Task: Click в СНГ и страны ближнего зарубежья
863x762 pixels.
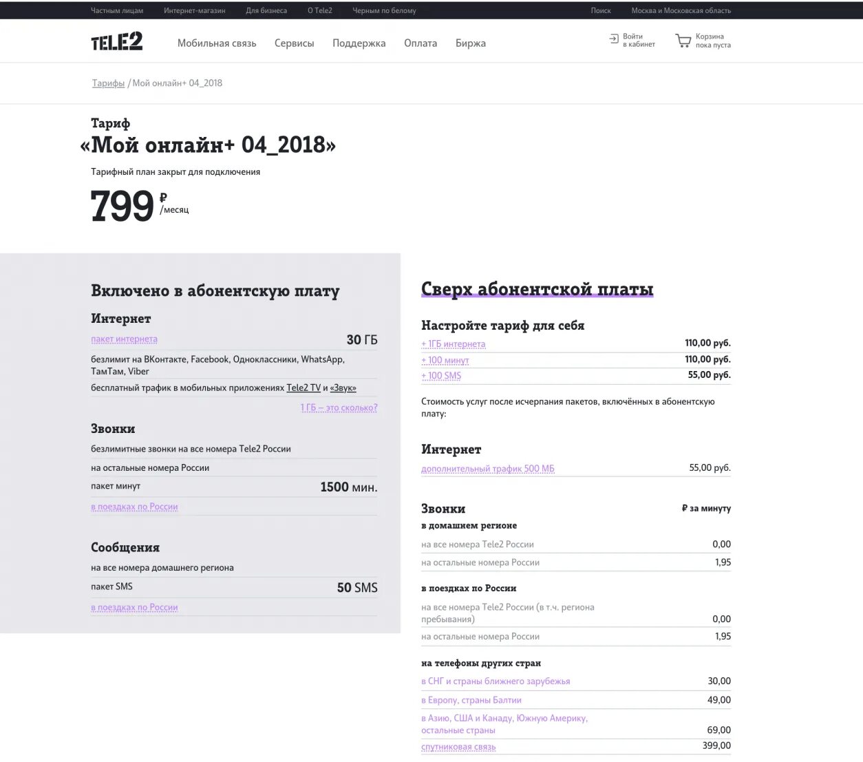Action: tap(496, 681)
